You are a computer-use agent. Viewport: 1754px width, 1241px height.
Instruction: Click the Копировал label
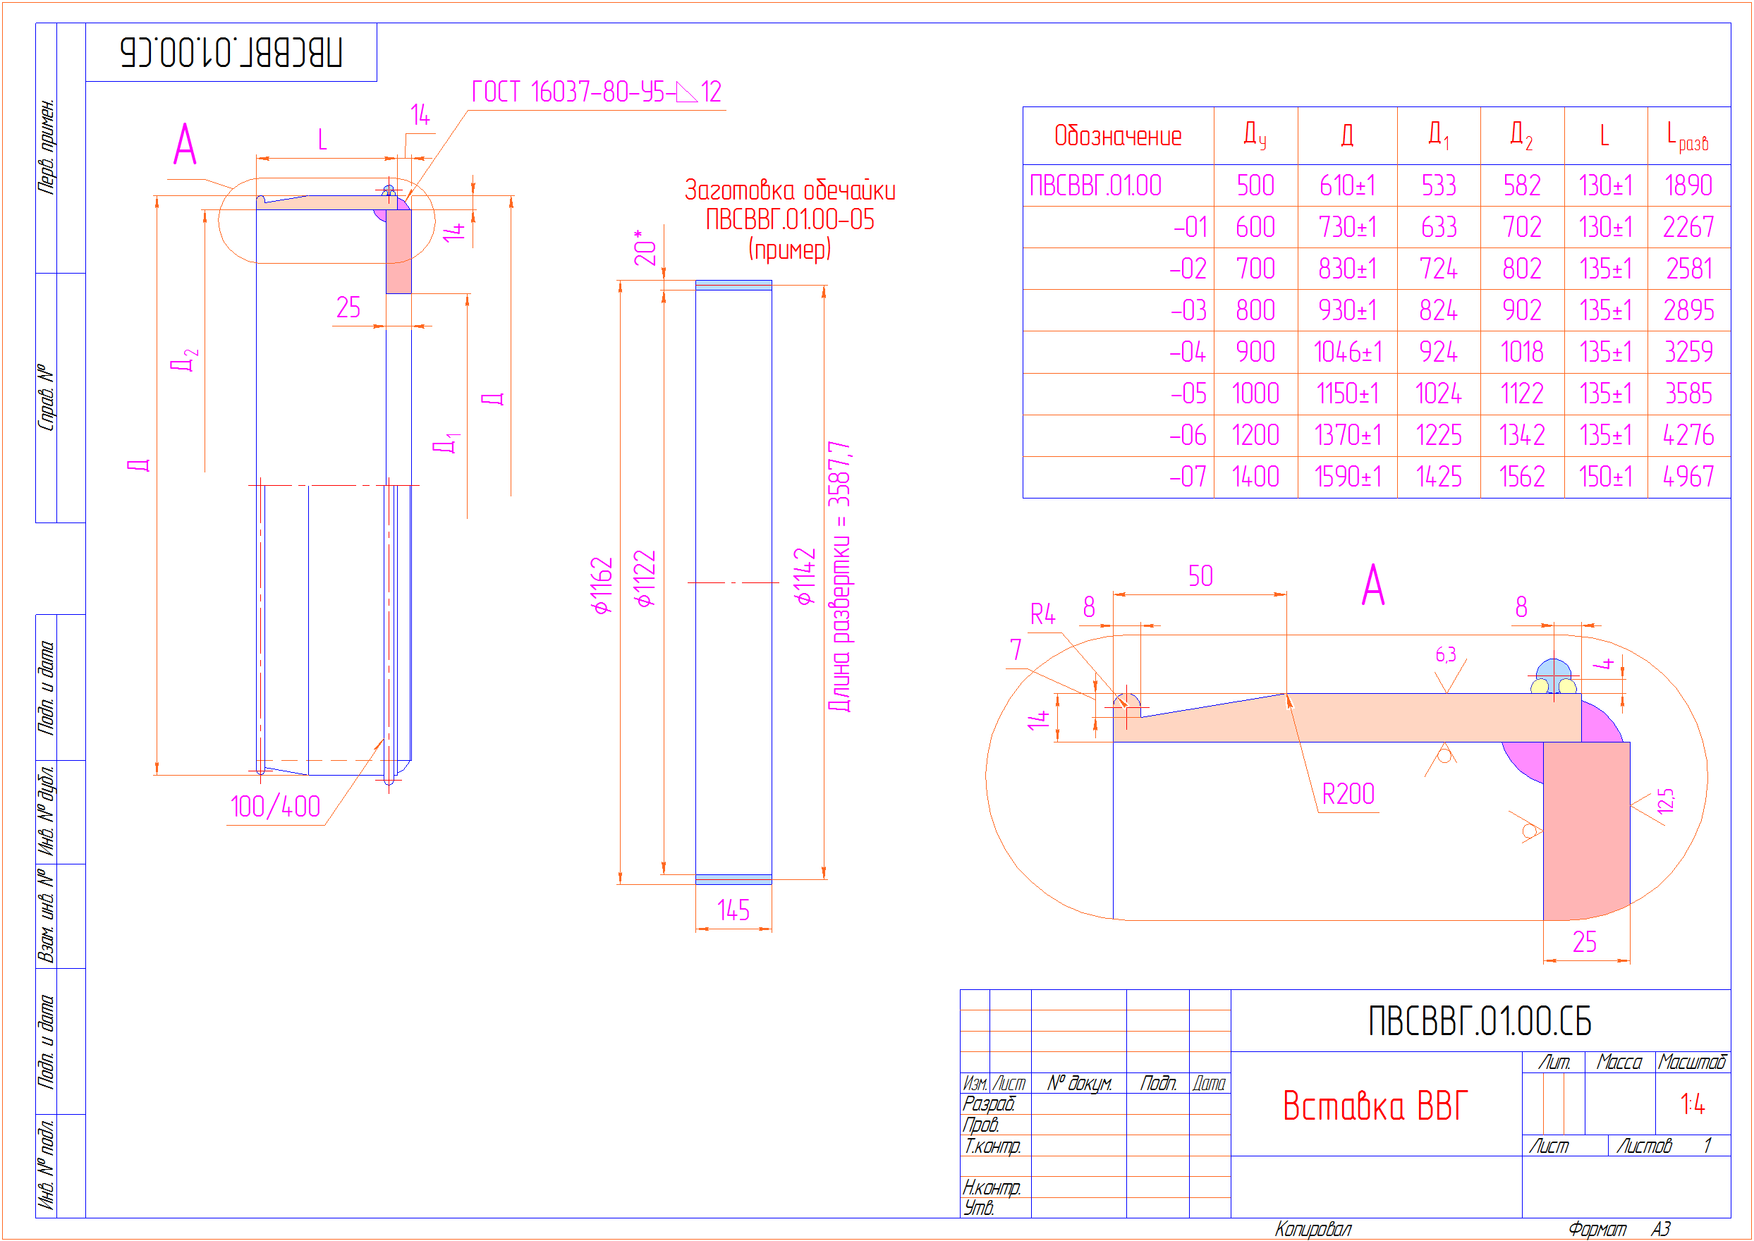(x=1313, y=1230)
